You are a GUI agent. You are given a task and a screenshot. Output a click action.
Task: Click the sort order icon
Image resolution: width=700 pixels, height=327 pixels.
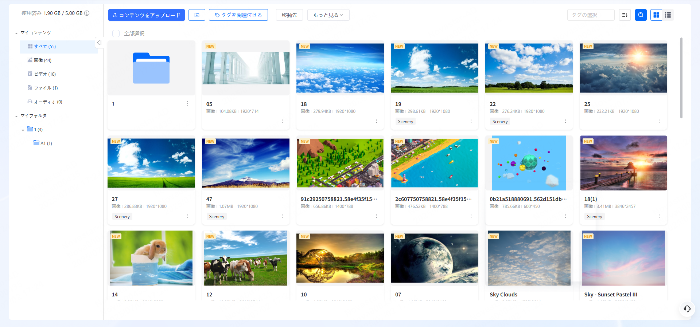pyautogui.click(x=625, y=15)
